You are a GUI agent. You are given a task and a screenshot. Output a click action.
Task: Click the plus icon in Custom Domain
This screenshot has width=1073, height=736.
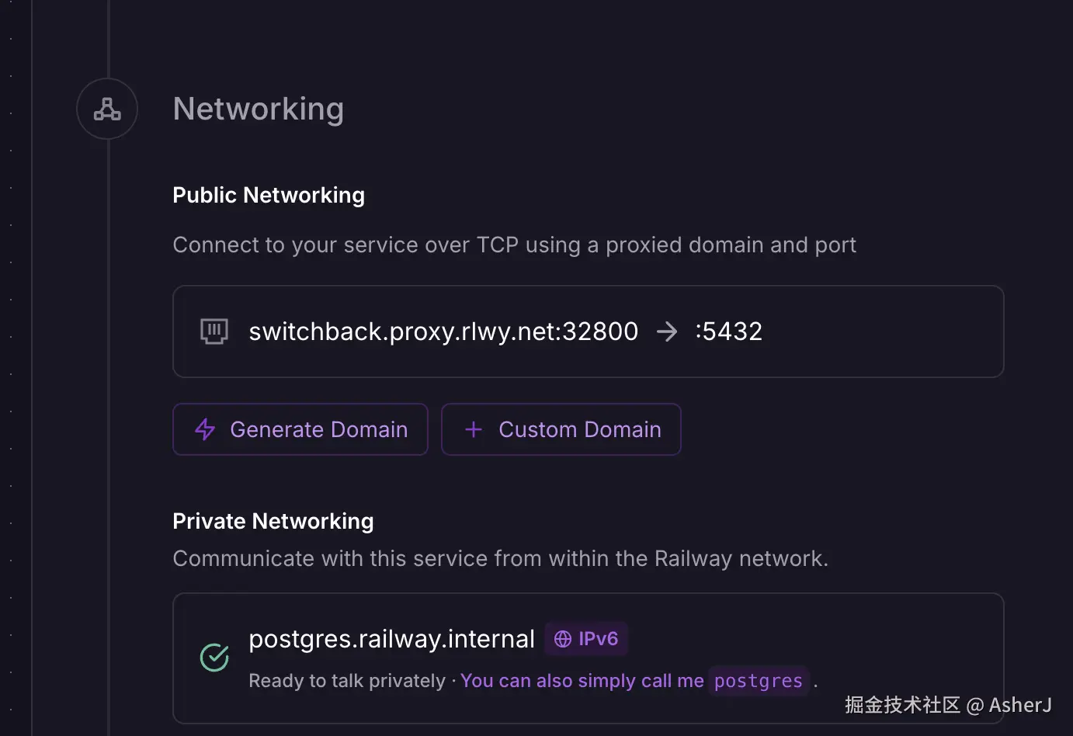click(x=474, y=429)
